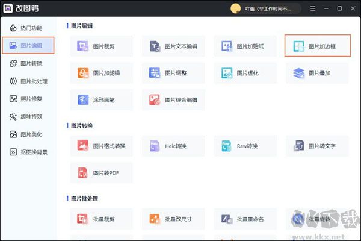Open the 图片加滤镜 filter tool
This screenshot has height=241, width=361.
tap(102, 73)
